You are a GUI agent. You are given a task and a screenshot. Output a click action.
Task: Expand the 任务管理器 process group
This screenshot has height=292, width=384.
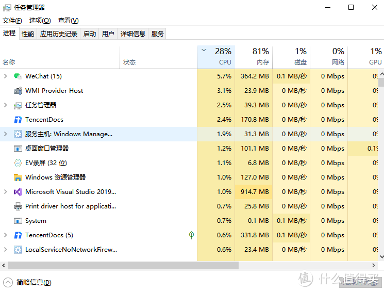[5, 105]
